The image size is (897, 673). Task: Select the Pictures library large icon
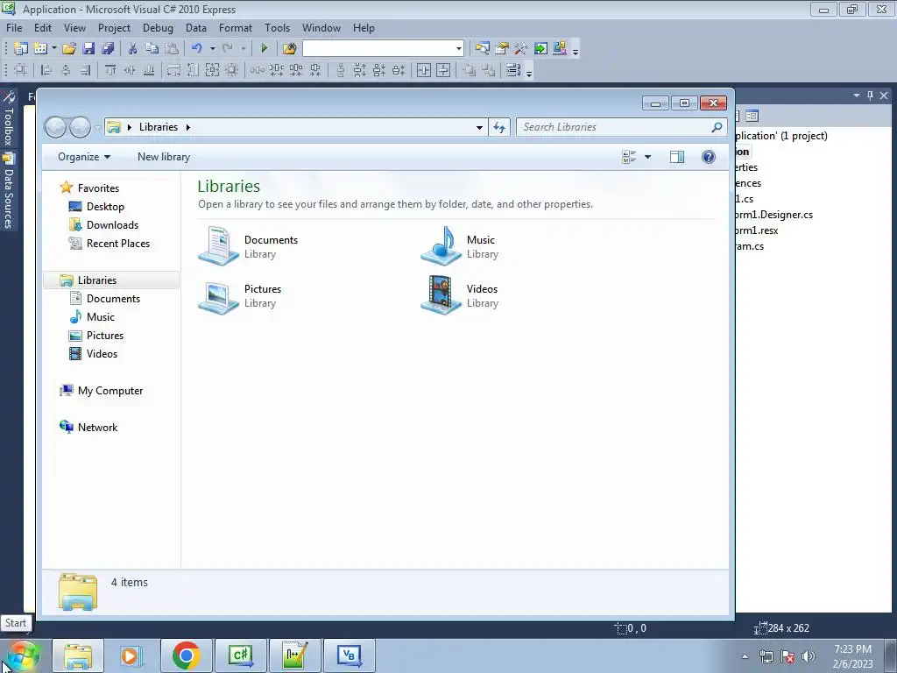(218, 296)
